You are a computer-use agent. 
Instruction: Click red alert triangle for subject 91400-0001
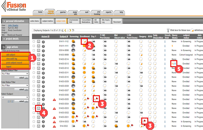point(54,117)
